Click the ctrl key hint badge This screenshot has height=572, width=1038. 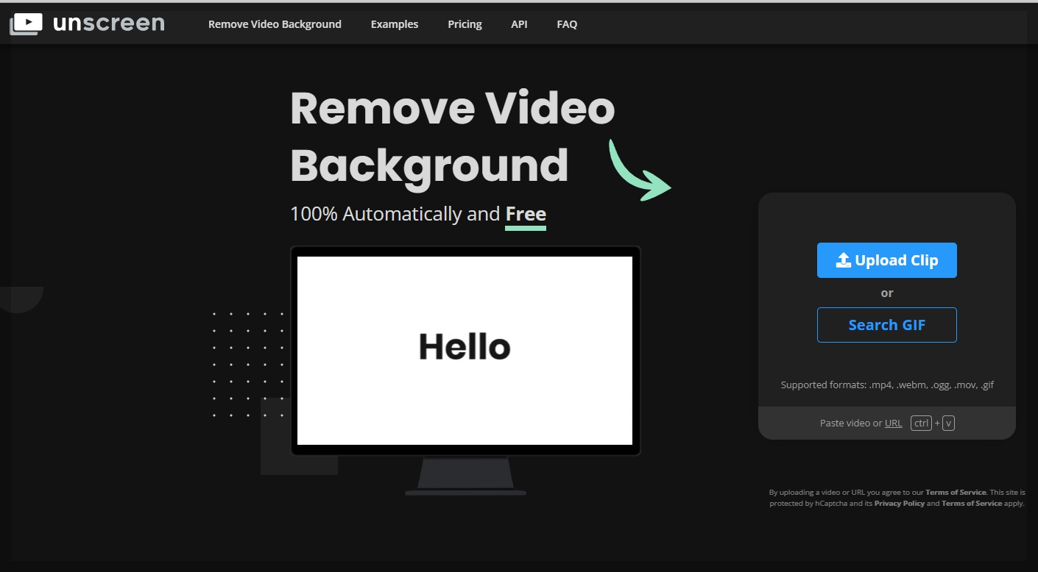coord(921,423)
